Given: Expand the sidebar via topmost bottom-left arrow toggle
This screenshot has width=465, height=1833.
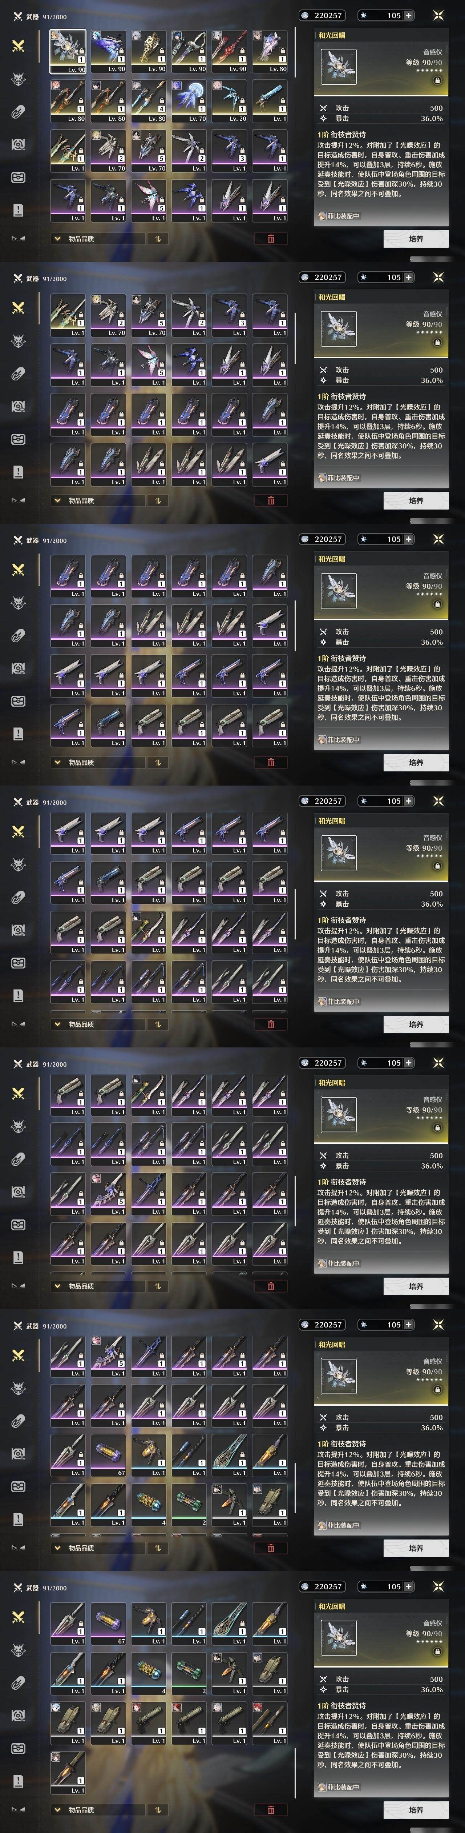Looking at the screenshot, I should point(19,238).
